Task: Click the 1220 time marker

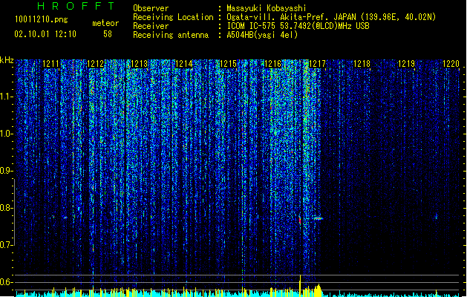Action: [451, 64]
